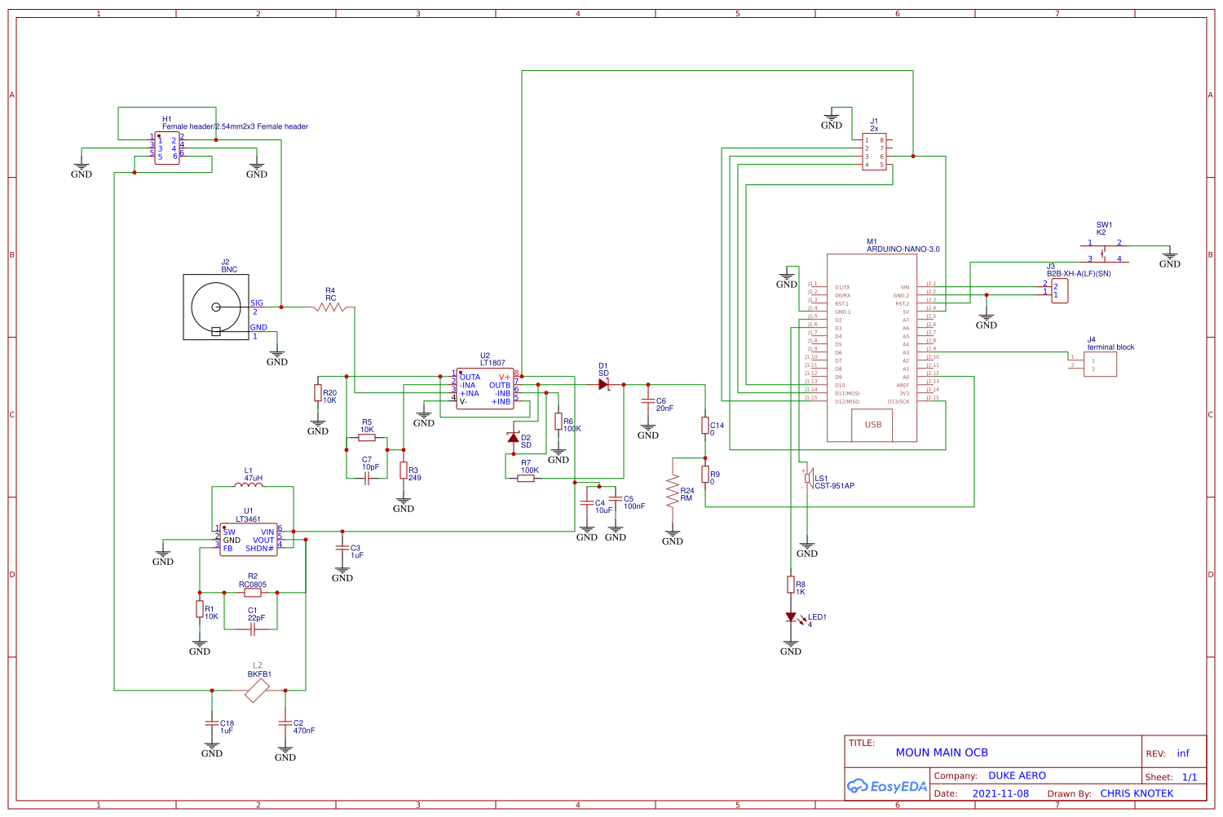Click the speaker symbol LS1 CST-951AP
Viewport: 1223px width, 817px height.
809,477
